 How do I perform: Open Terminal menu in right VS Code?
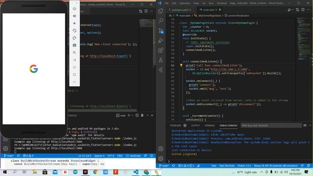[222, 3]
